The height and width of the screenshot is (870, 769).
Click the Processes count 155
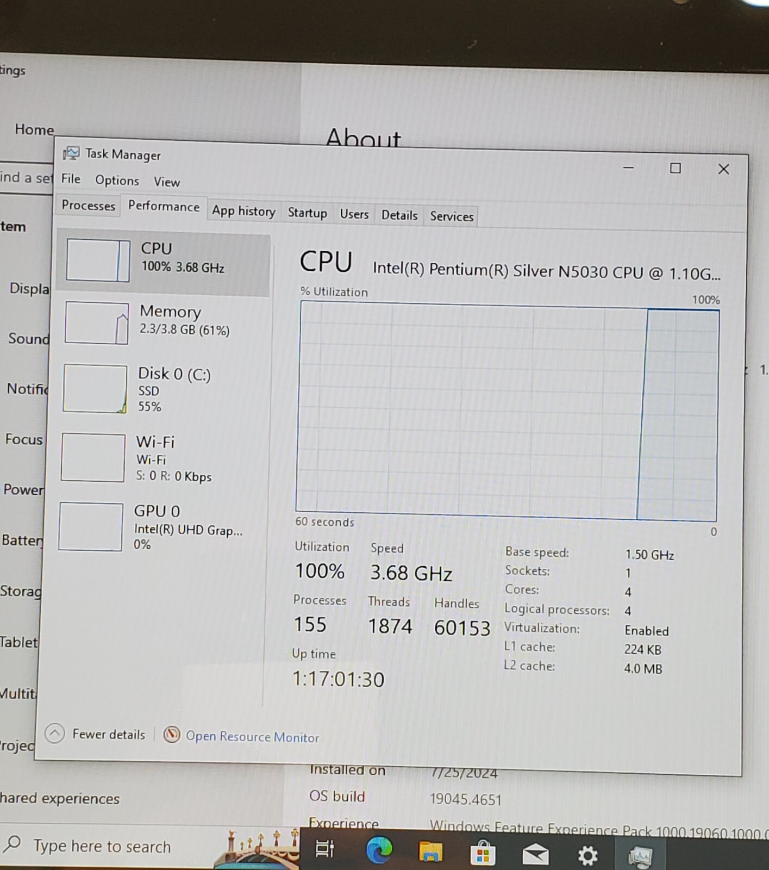click(310, 624)
